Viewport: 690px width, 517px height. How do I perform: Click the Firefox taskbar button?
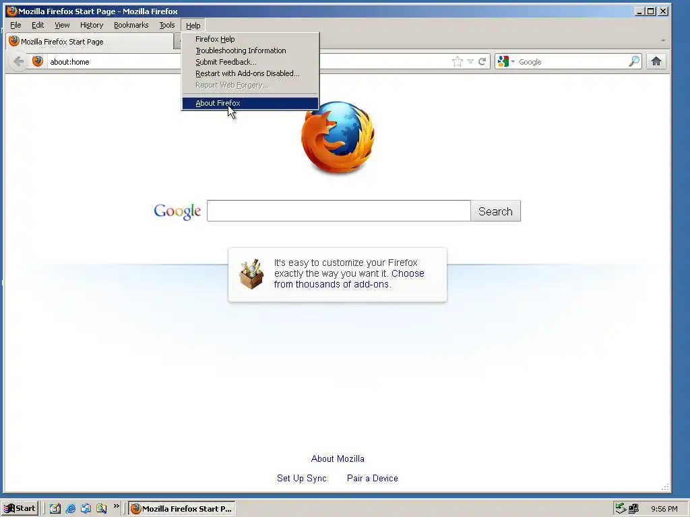pyautogui.click(x=182, y=509)
